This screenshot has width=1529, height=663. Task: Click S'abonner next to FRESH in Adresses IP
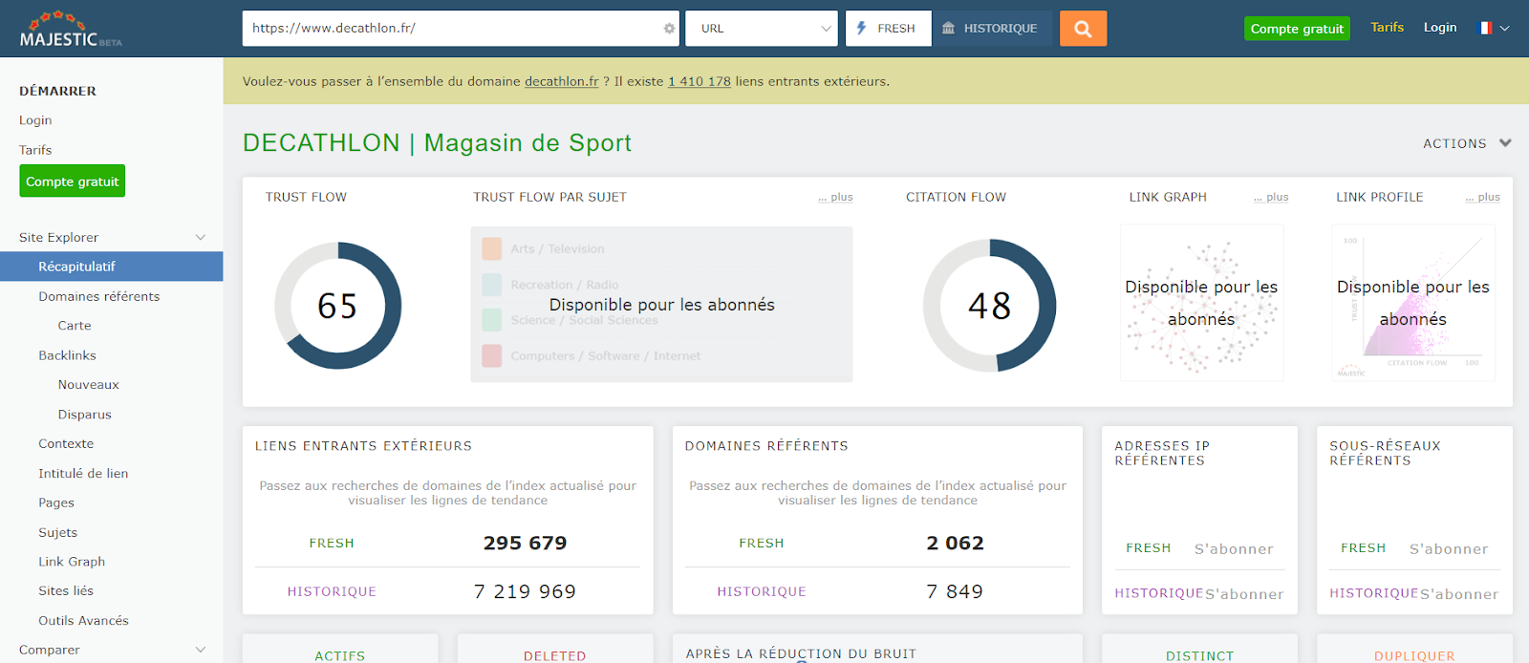1234,549
